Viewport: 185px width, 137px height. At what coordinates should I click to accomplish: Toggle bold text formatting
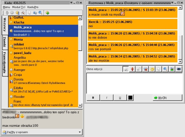pos(93,98)
